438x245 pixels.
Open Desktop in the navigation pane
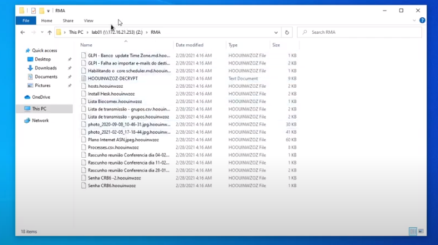[43, 60]
